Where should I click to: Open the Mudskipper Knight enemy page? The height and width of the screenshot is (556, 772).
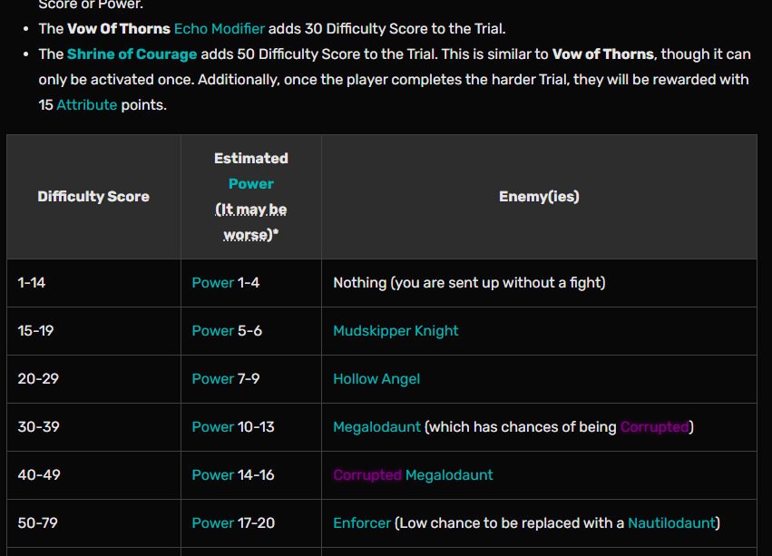396,331
